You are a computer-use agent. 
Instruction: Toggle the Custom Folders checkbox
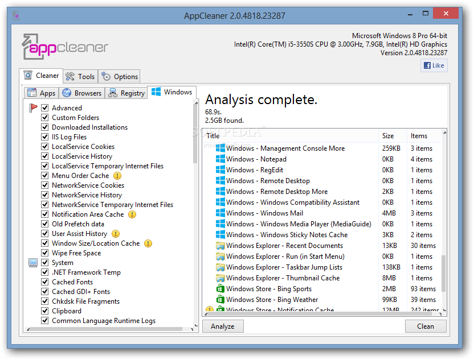click(x=45, y=117)
